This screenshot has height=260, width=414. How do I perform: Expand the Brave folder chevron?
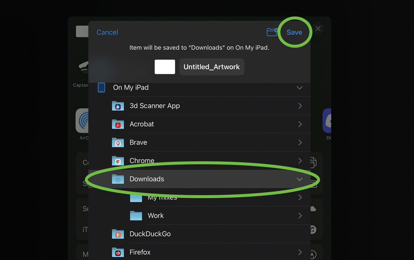pos(300,143)
